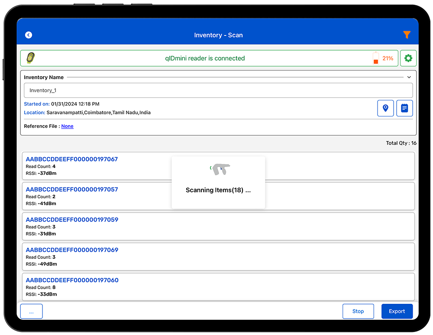Image resolution: width=433 pixels, height=335 pixels.
Task: Open reader settings gear icon
Action: 408,58
